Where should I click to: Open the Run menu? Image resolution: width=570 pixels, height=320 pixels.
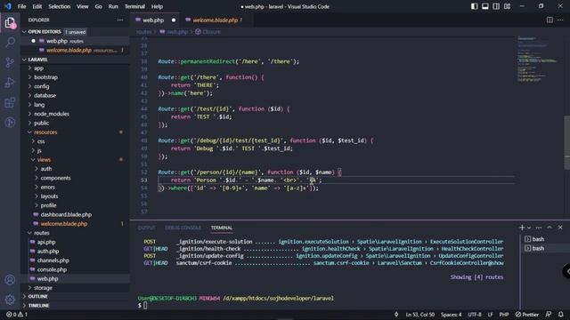click(x=113, y=6)
